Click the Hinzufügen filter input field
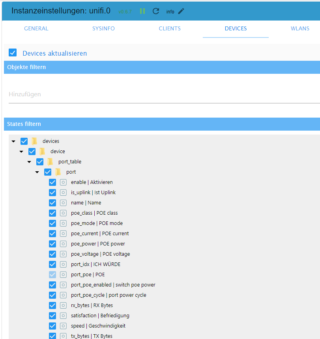Screen dimensions: 320x339 click(164, 94)
